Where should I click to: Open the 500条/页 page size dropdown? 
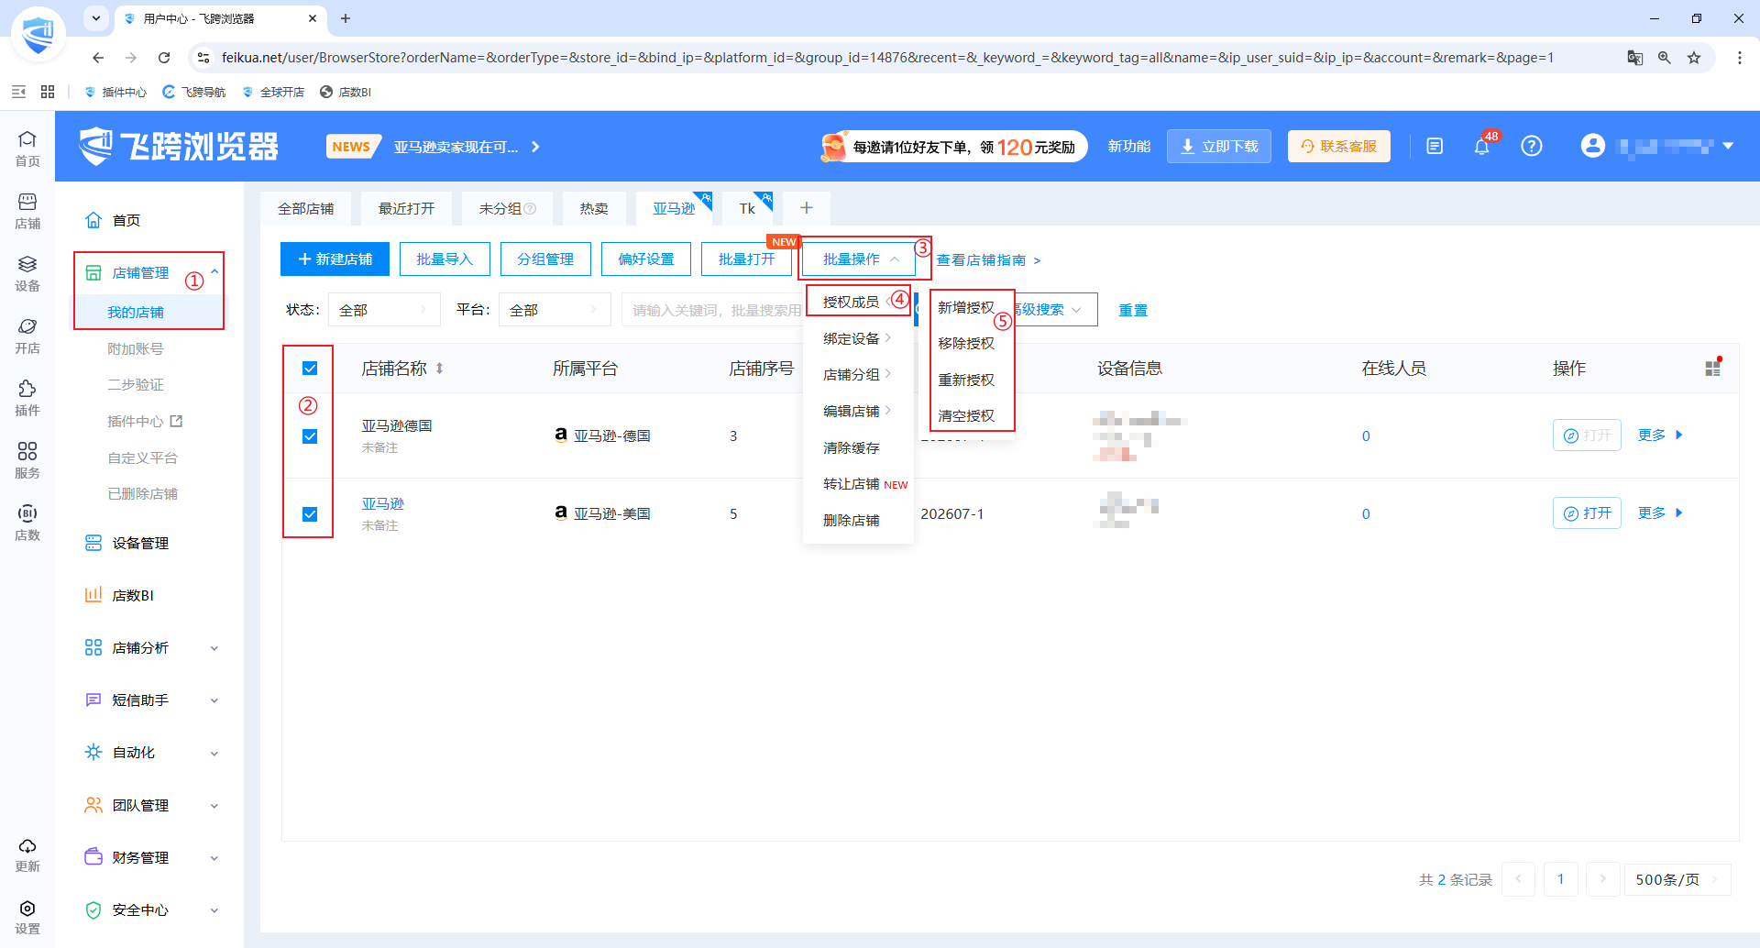tap(1677, 879)
